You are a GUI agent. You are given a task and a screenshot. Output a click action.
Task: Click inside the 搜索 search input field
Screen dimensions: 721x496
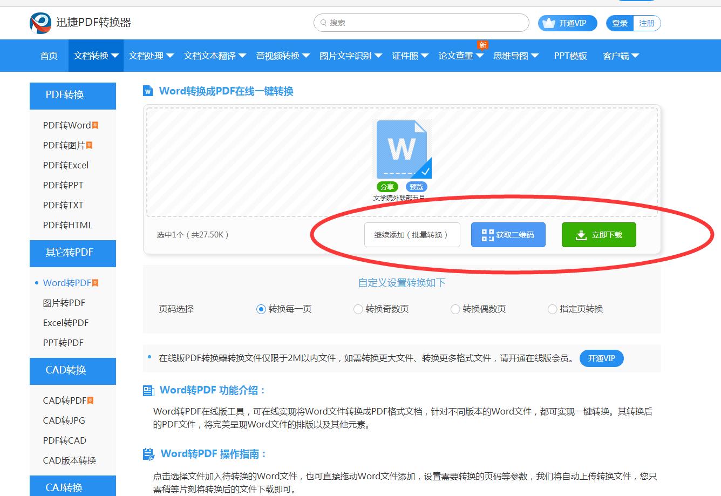(421, 23)
